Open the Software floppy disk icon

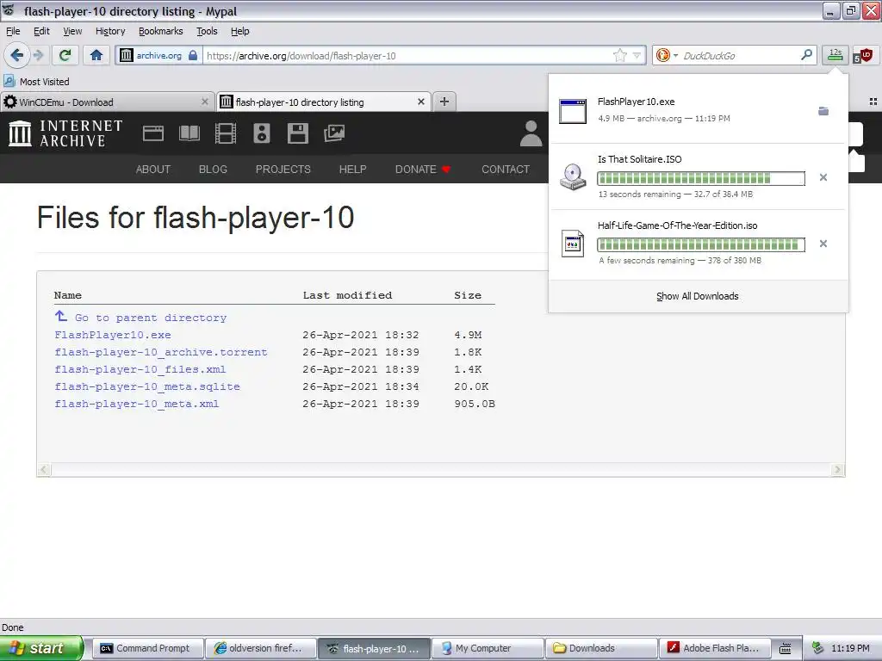click(x=297, y=133)
